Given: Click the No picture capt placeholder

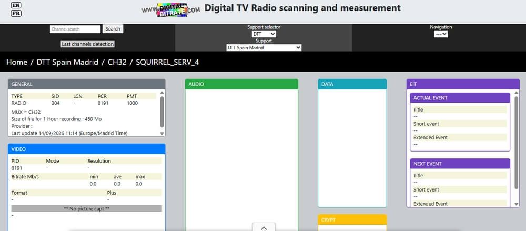Looking at the screenshot, I should click(x=87, y=208).
